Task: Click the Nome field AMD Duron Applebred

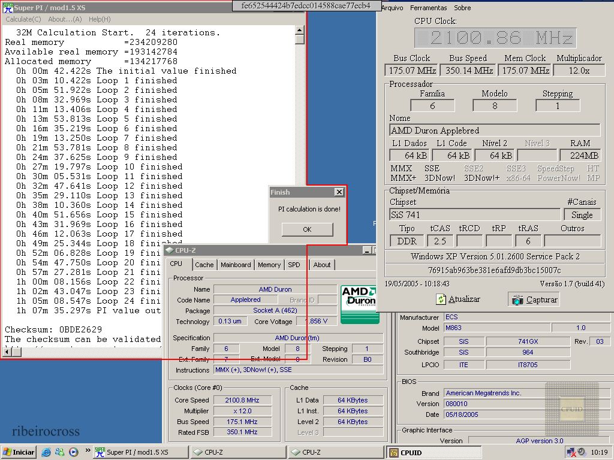Action: click(495, 130)
